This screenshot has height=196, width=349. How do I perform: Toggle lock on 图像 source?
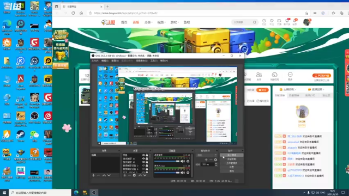(147, 155)
